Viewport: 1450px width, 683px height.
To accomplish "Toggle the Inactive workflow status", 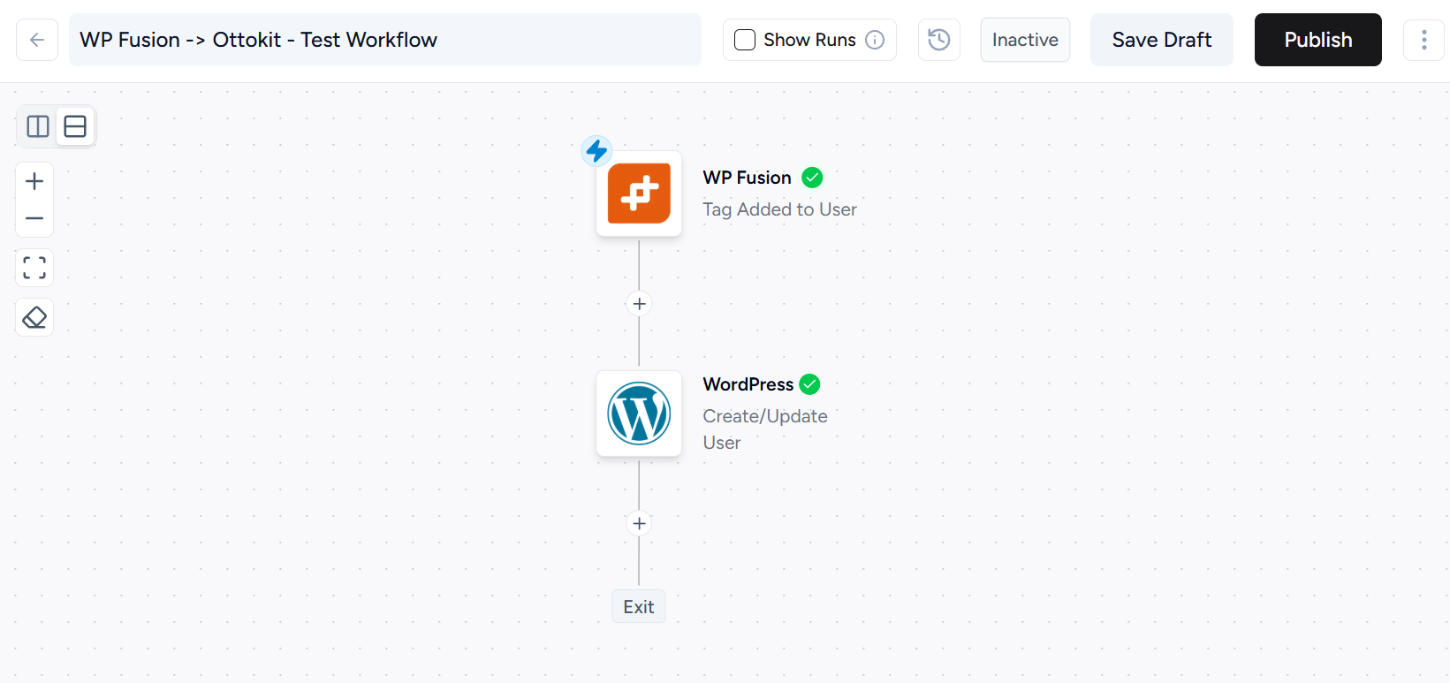I will (x=1025, y=40).
